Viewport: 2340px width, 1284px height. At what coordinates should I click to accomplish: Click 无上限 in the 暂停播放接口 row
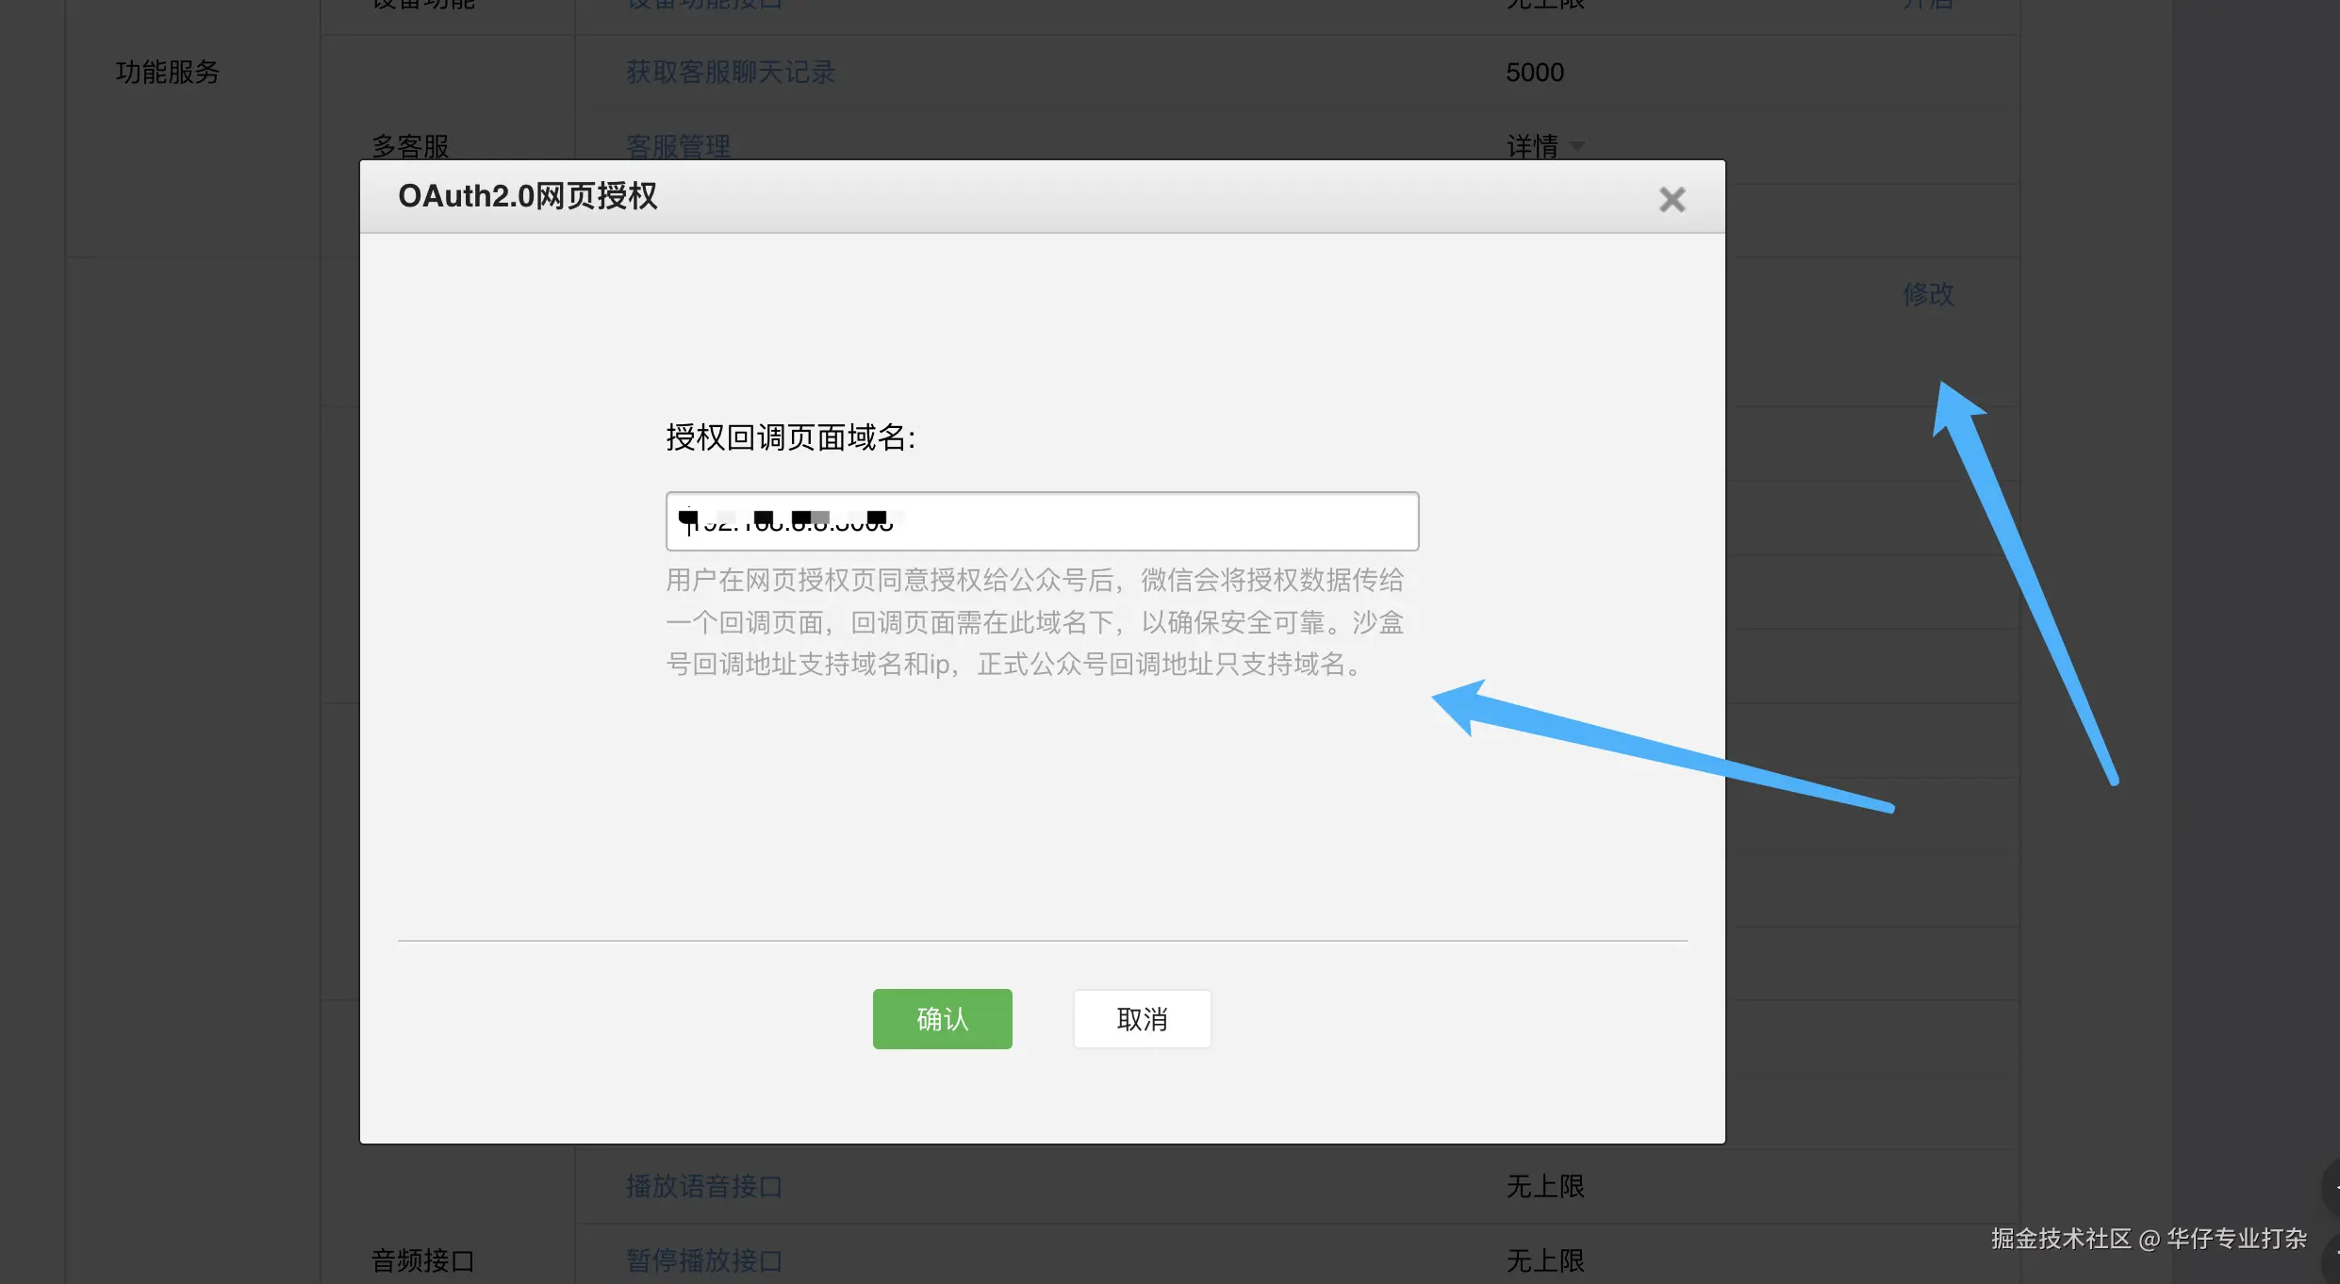pyautogui.click(x=1544, y=1260)
